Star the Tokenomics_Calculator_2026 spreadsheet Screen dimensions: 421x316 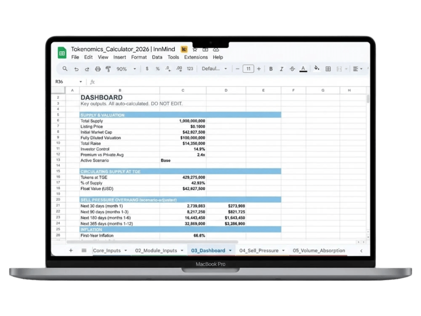click(x=195, y=49)
